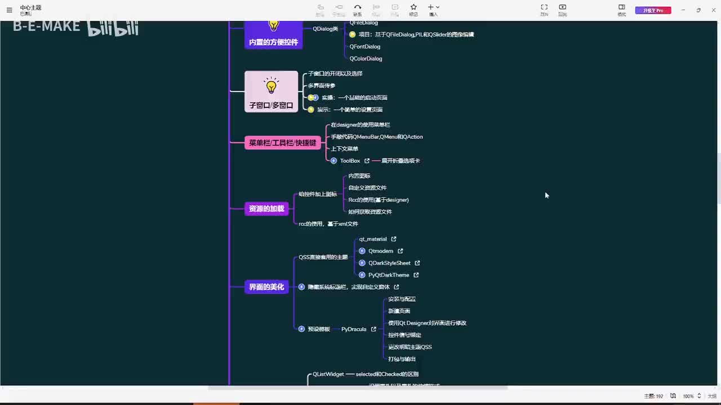Viewport: 721px width, 405px height.
Task: Select the 内置图标 subtopic
Action: pos(359,176)
